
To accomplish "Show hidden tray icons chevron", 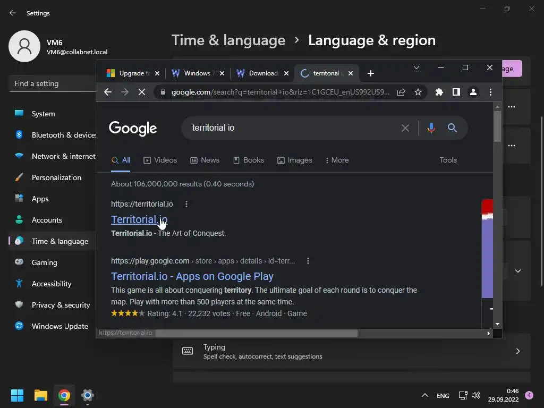I will point(424,395).
